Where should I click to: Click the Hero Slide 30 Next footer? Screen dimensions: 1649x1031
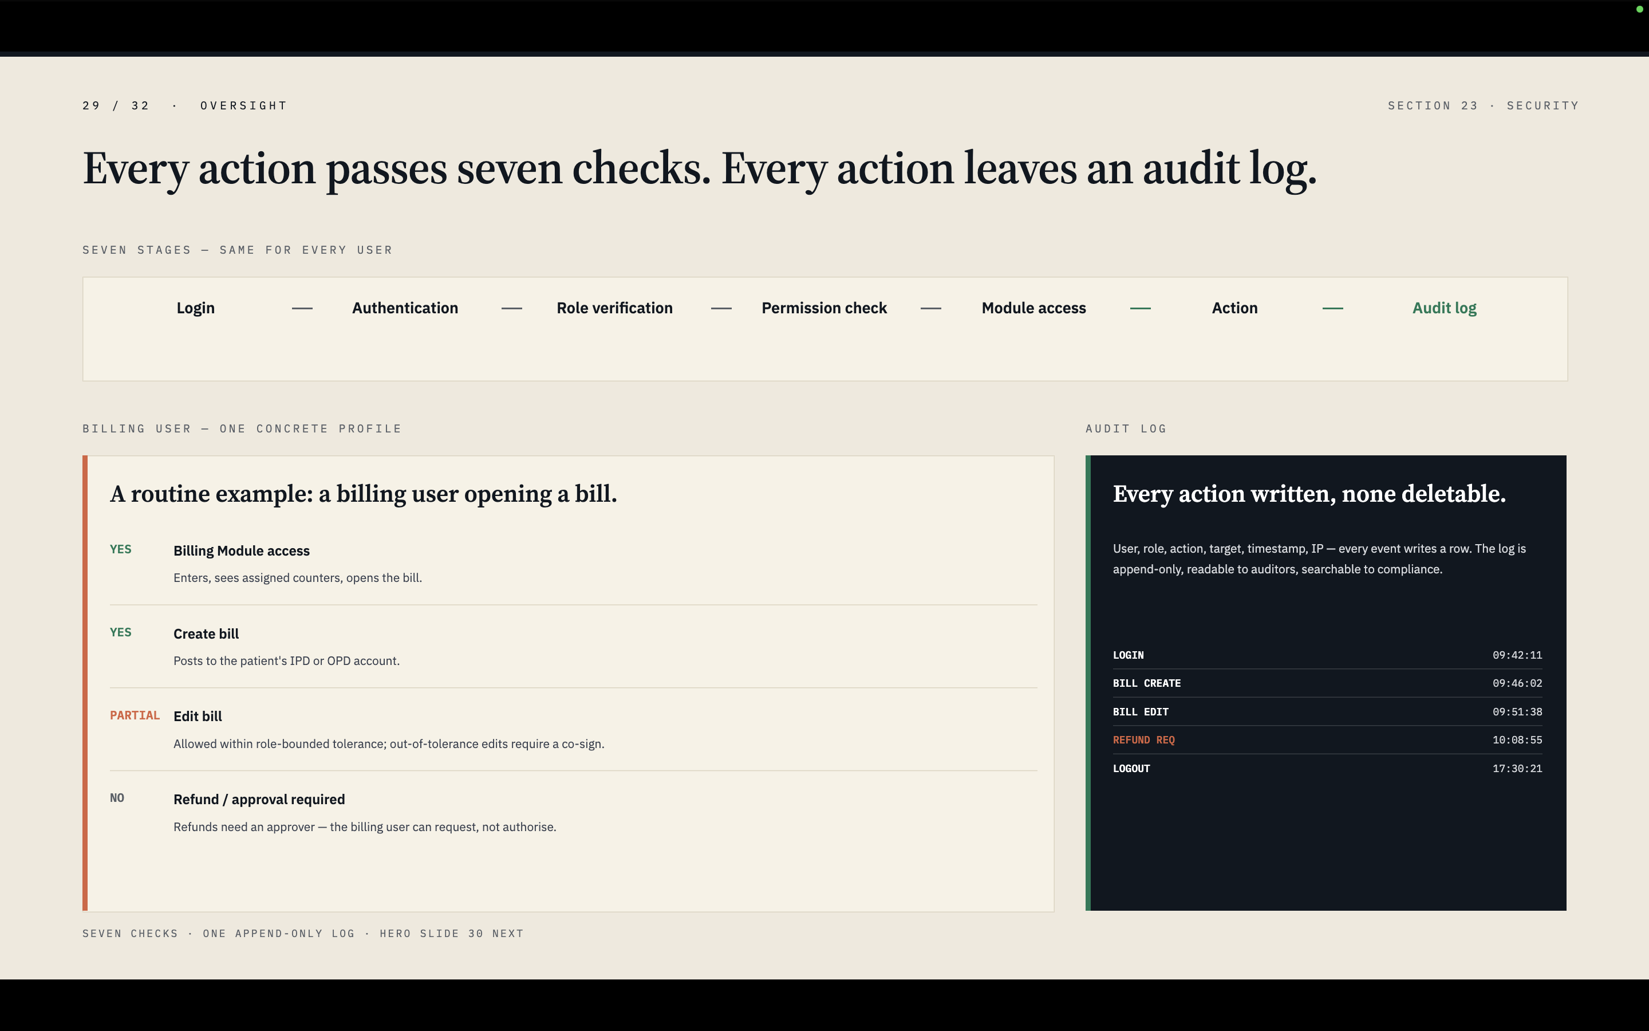[x=451, y=934]
